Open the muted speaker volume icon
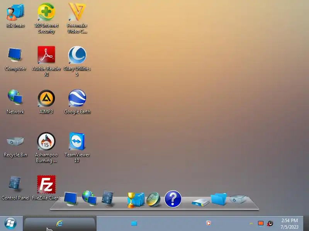Viewport: 309px width, 231px height. [270, 223]
